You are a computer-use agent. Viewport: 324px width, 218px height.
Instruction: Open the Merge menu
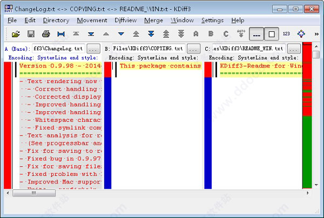pyautogui.click(x=153, y=20)
